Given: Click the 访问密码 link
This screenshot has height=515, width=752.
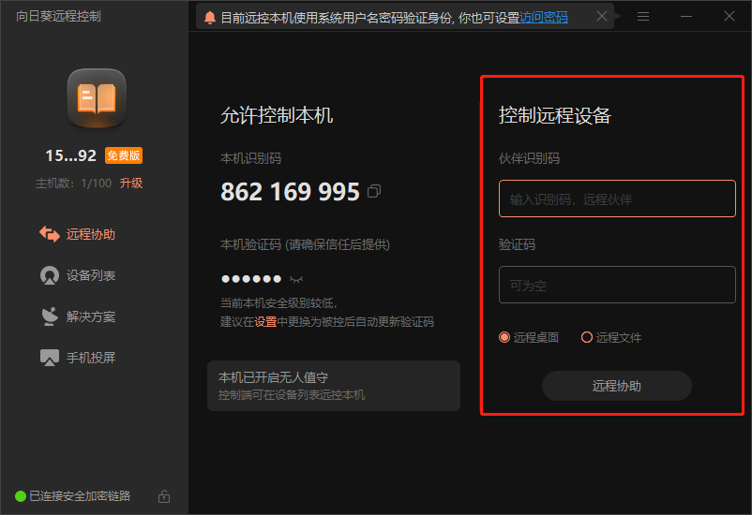Looking at the screenshot, I should pos(544,18).
